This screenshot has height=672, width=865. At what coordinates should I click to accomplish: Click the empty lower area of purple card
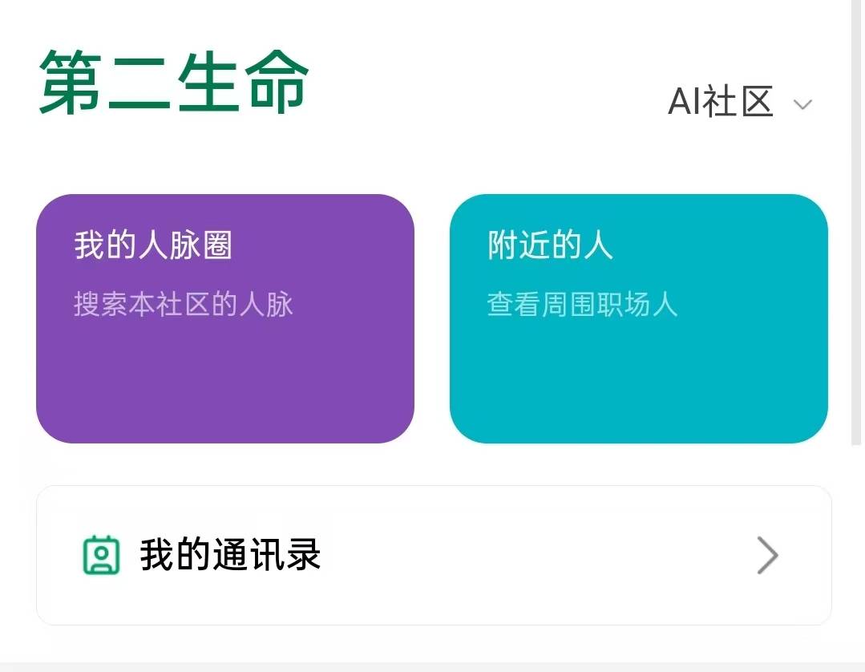coord(224,385)
